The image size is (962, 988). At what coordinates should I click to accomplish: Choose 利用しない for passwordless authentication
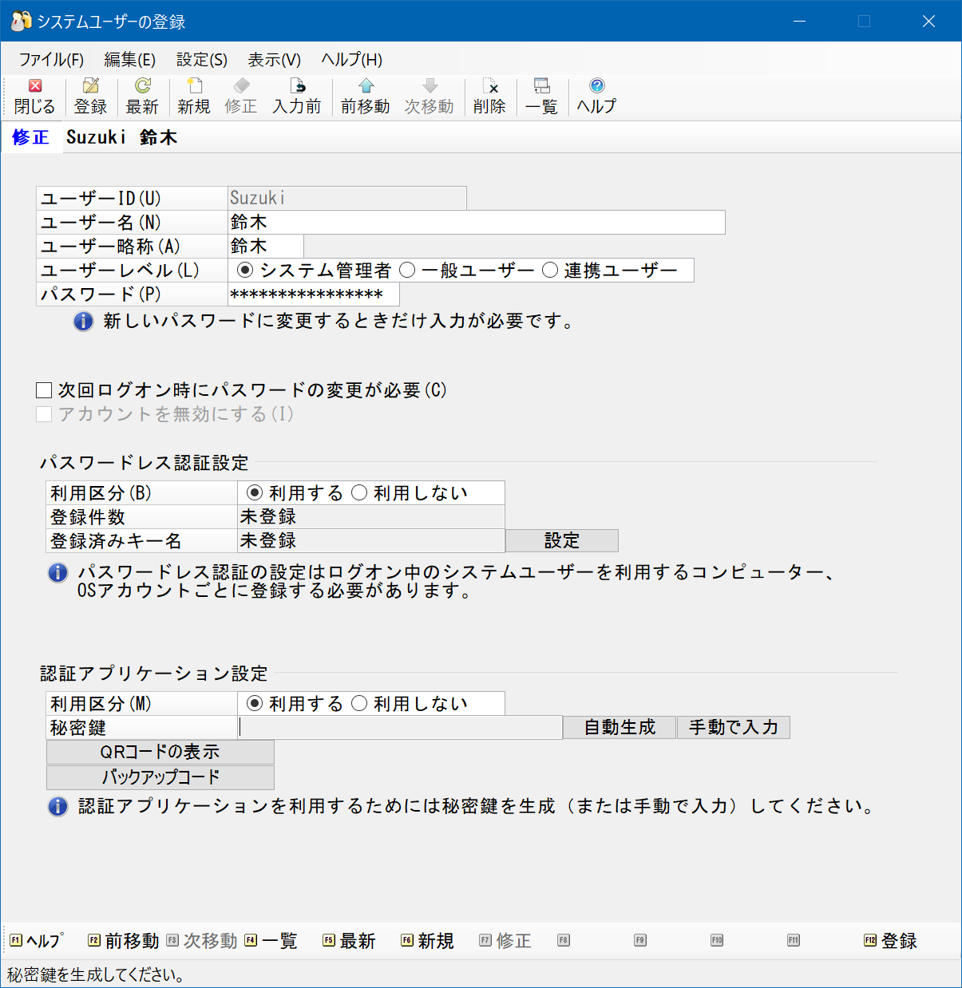[x=361, y=492]
